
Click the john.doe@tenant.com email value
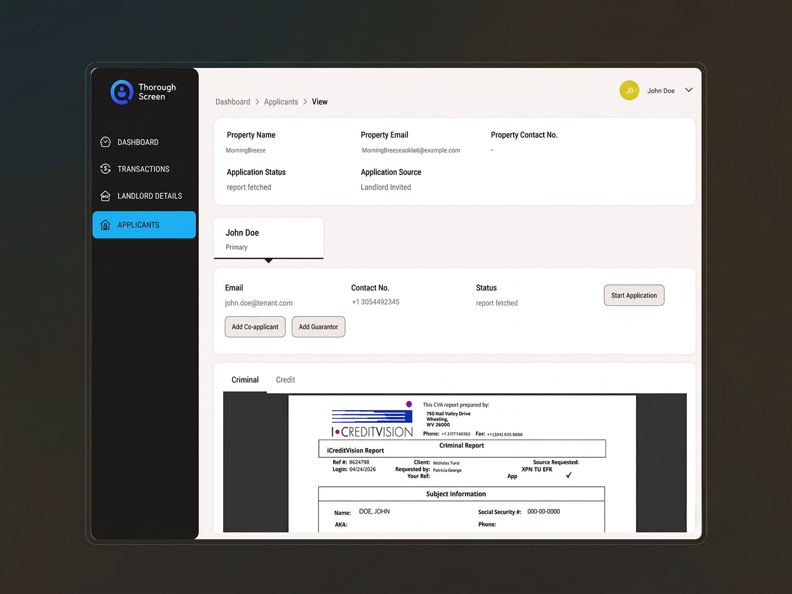pyautogui.click(x=259, y=303)
